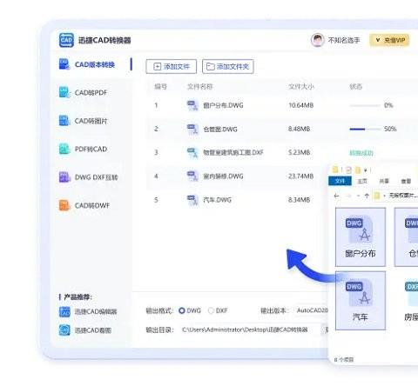Click the 50% progress bar of 仓管图.DWG
This screenshot has width=418, height=386.
(x=365, y=129)
